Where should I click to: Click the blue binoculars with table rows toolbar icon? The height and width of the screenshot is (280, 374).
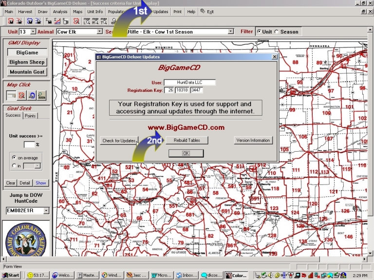pos(38,21)
